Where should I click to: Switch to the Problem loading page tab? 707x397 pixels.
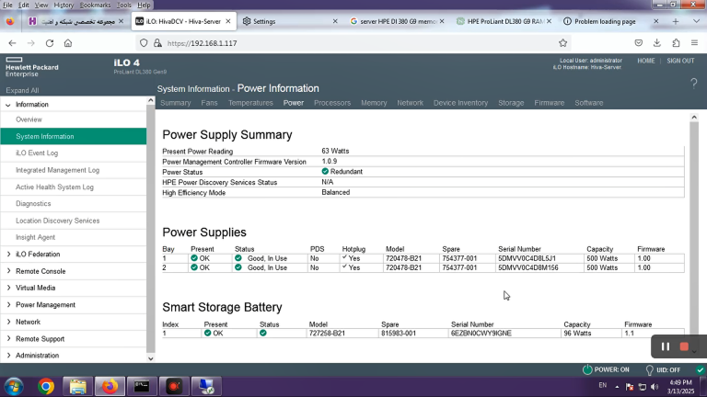(x=605, y=21)
